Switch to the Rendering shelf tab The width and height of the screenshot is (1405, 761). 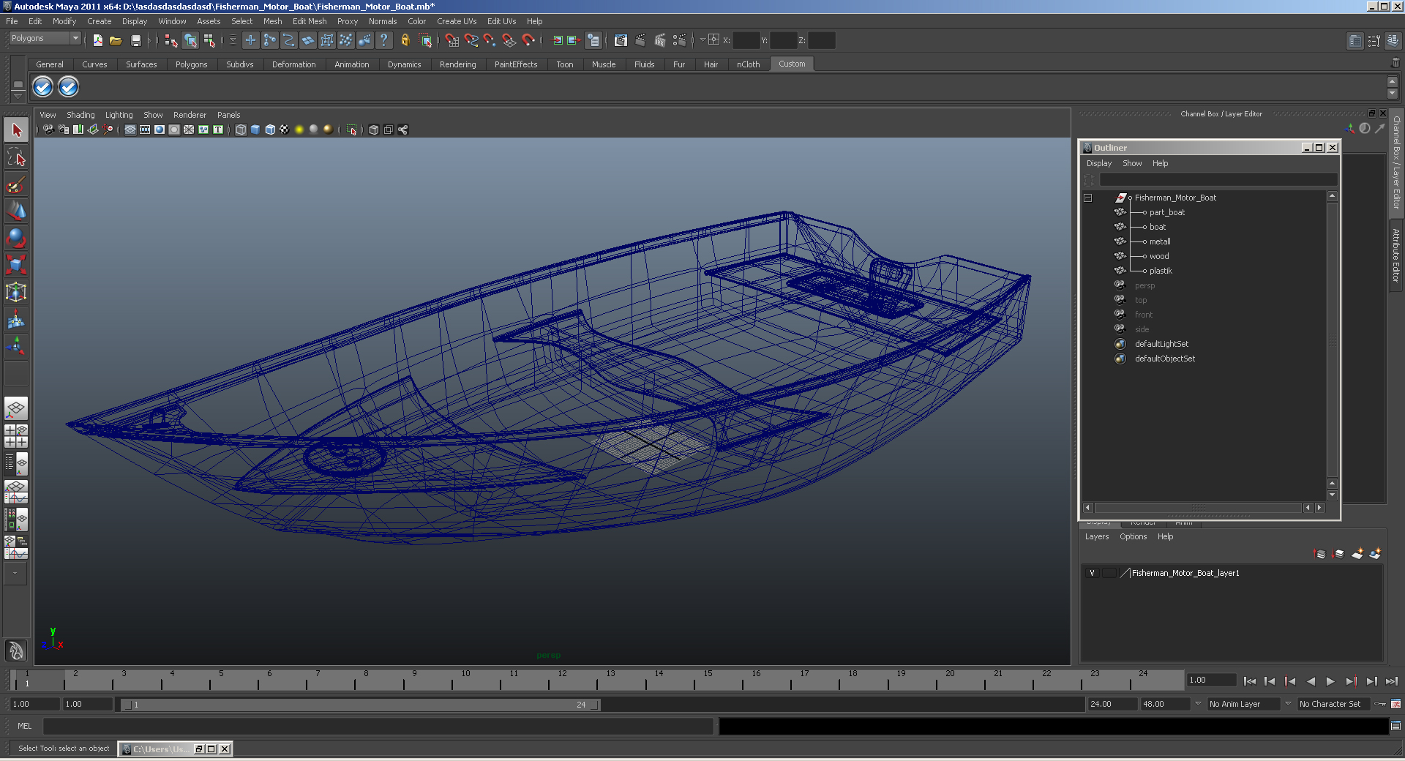coord(457,64)
